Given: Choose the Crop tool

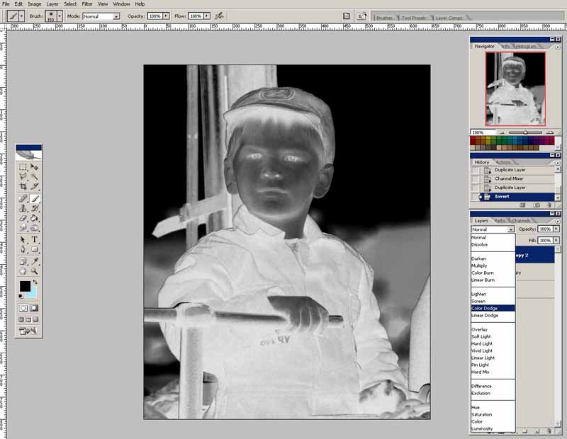Looking at the screenshot, I should 23,186.
